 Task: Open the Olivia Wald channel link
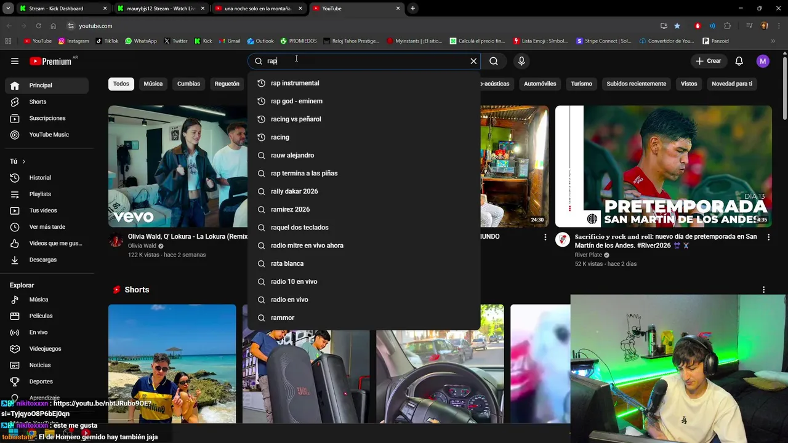142,246
